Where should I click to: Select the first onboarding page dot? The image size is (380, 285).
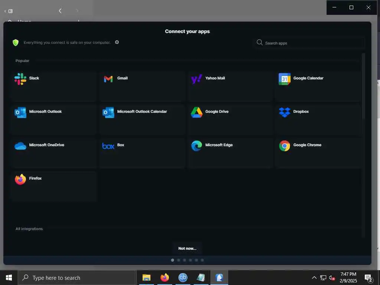(173, 260)
